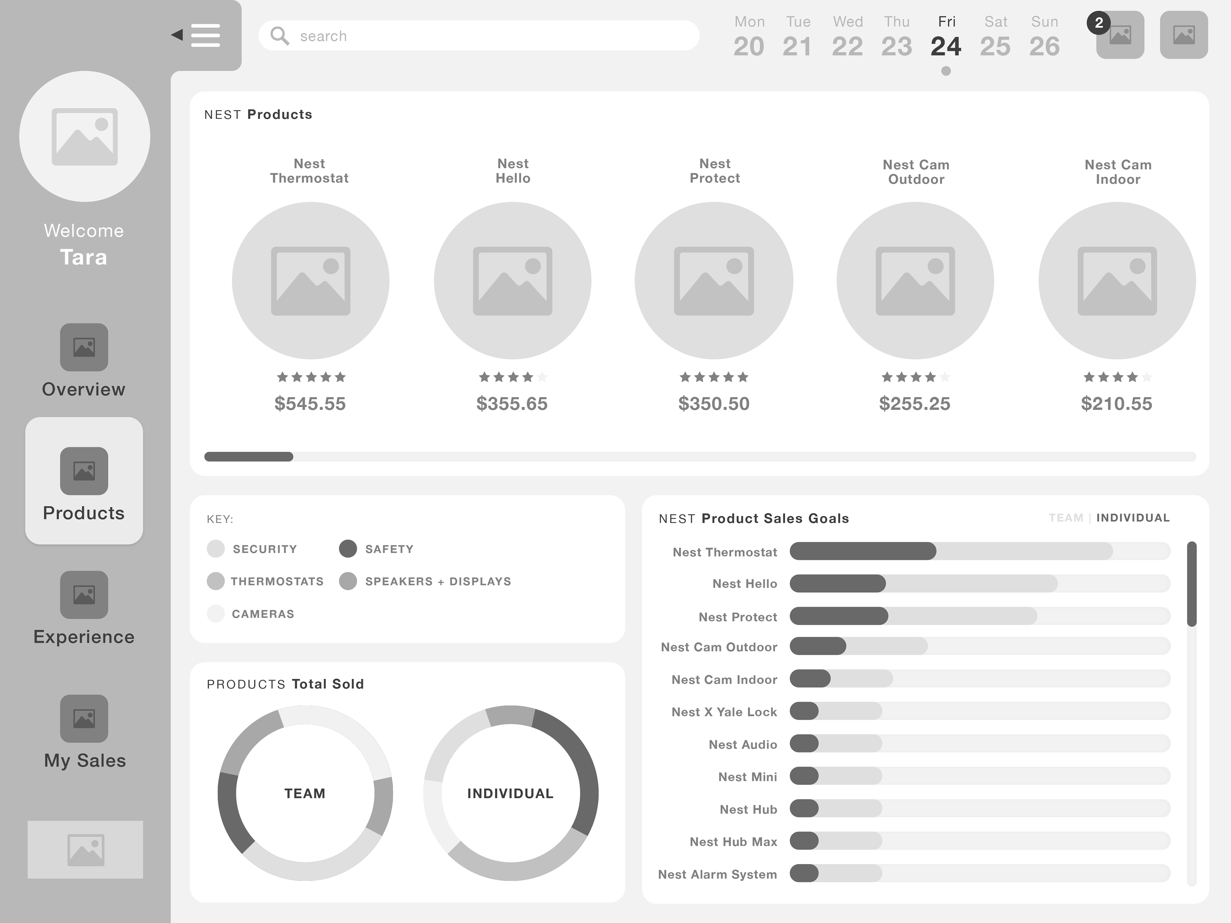
Task: Click the $210.55 price
Action: tap(1116, 403)
